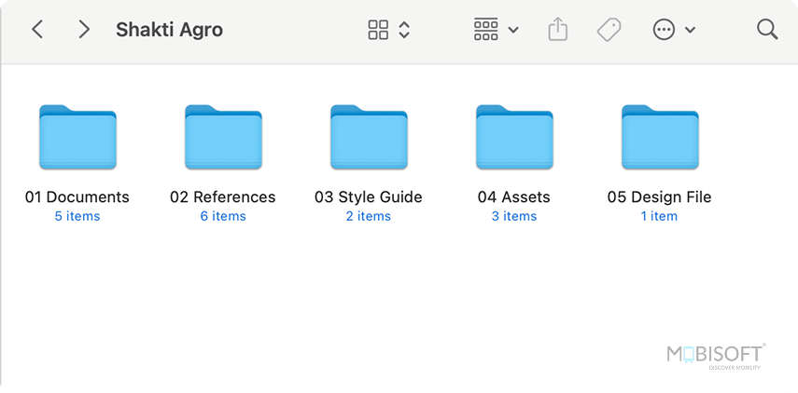This screenshot has width=798, height=393.
Task: Click the 01 Documents folder name label
Action: 77,196
